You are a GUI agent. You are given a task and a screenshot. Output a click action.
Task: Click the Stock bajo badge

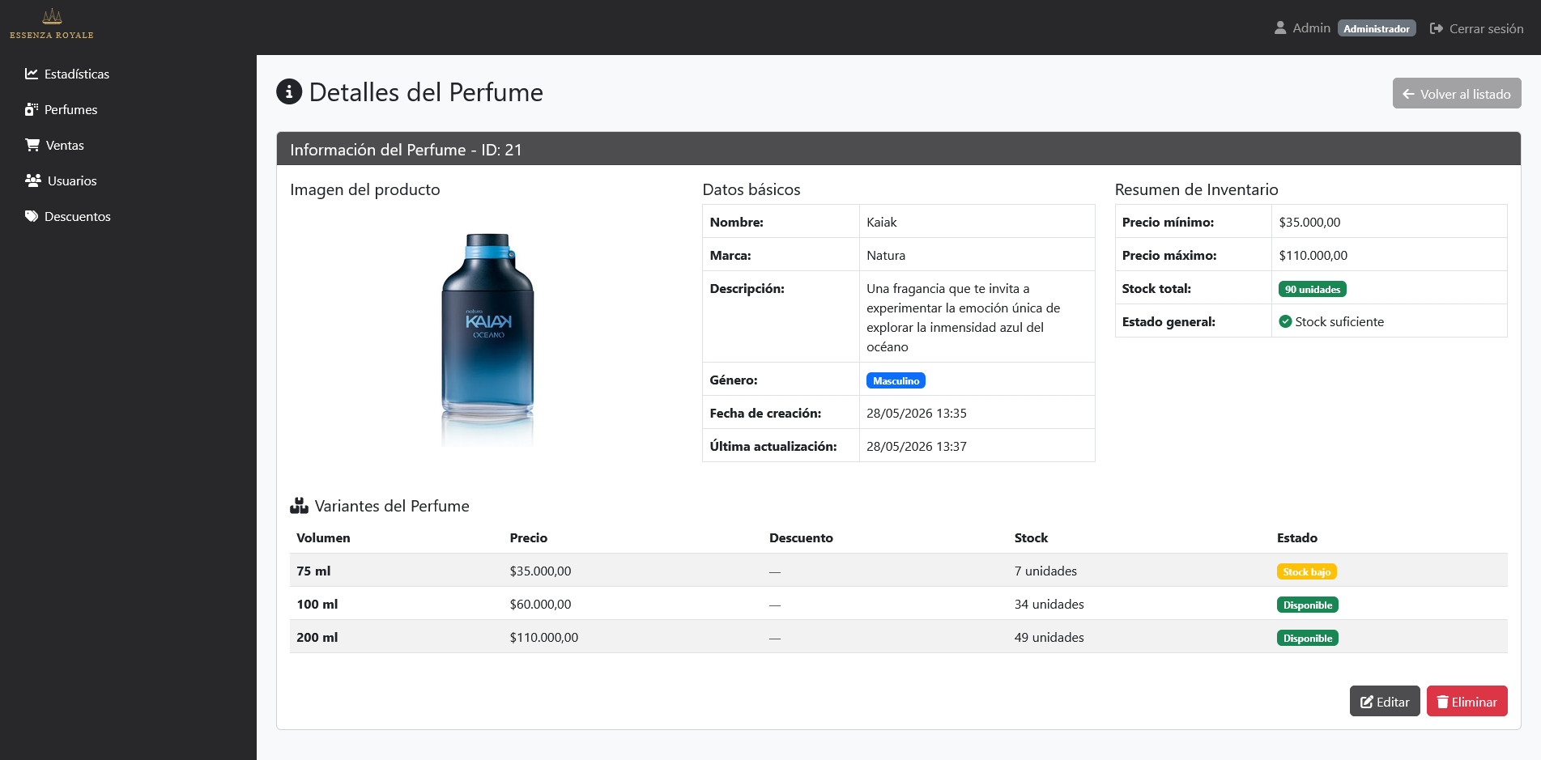(x=1307, y=571)
